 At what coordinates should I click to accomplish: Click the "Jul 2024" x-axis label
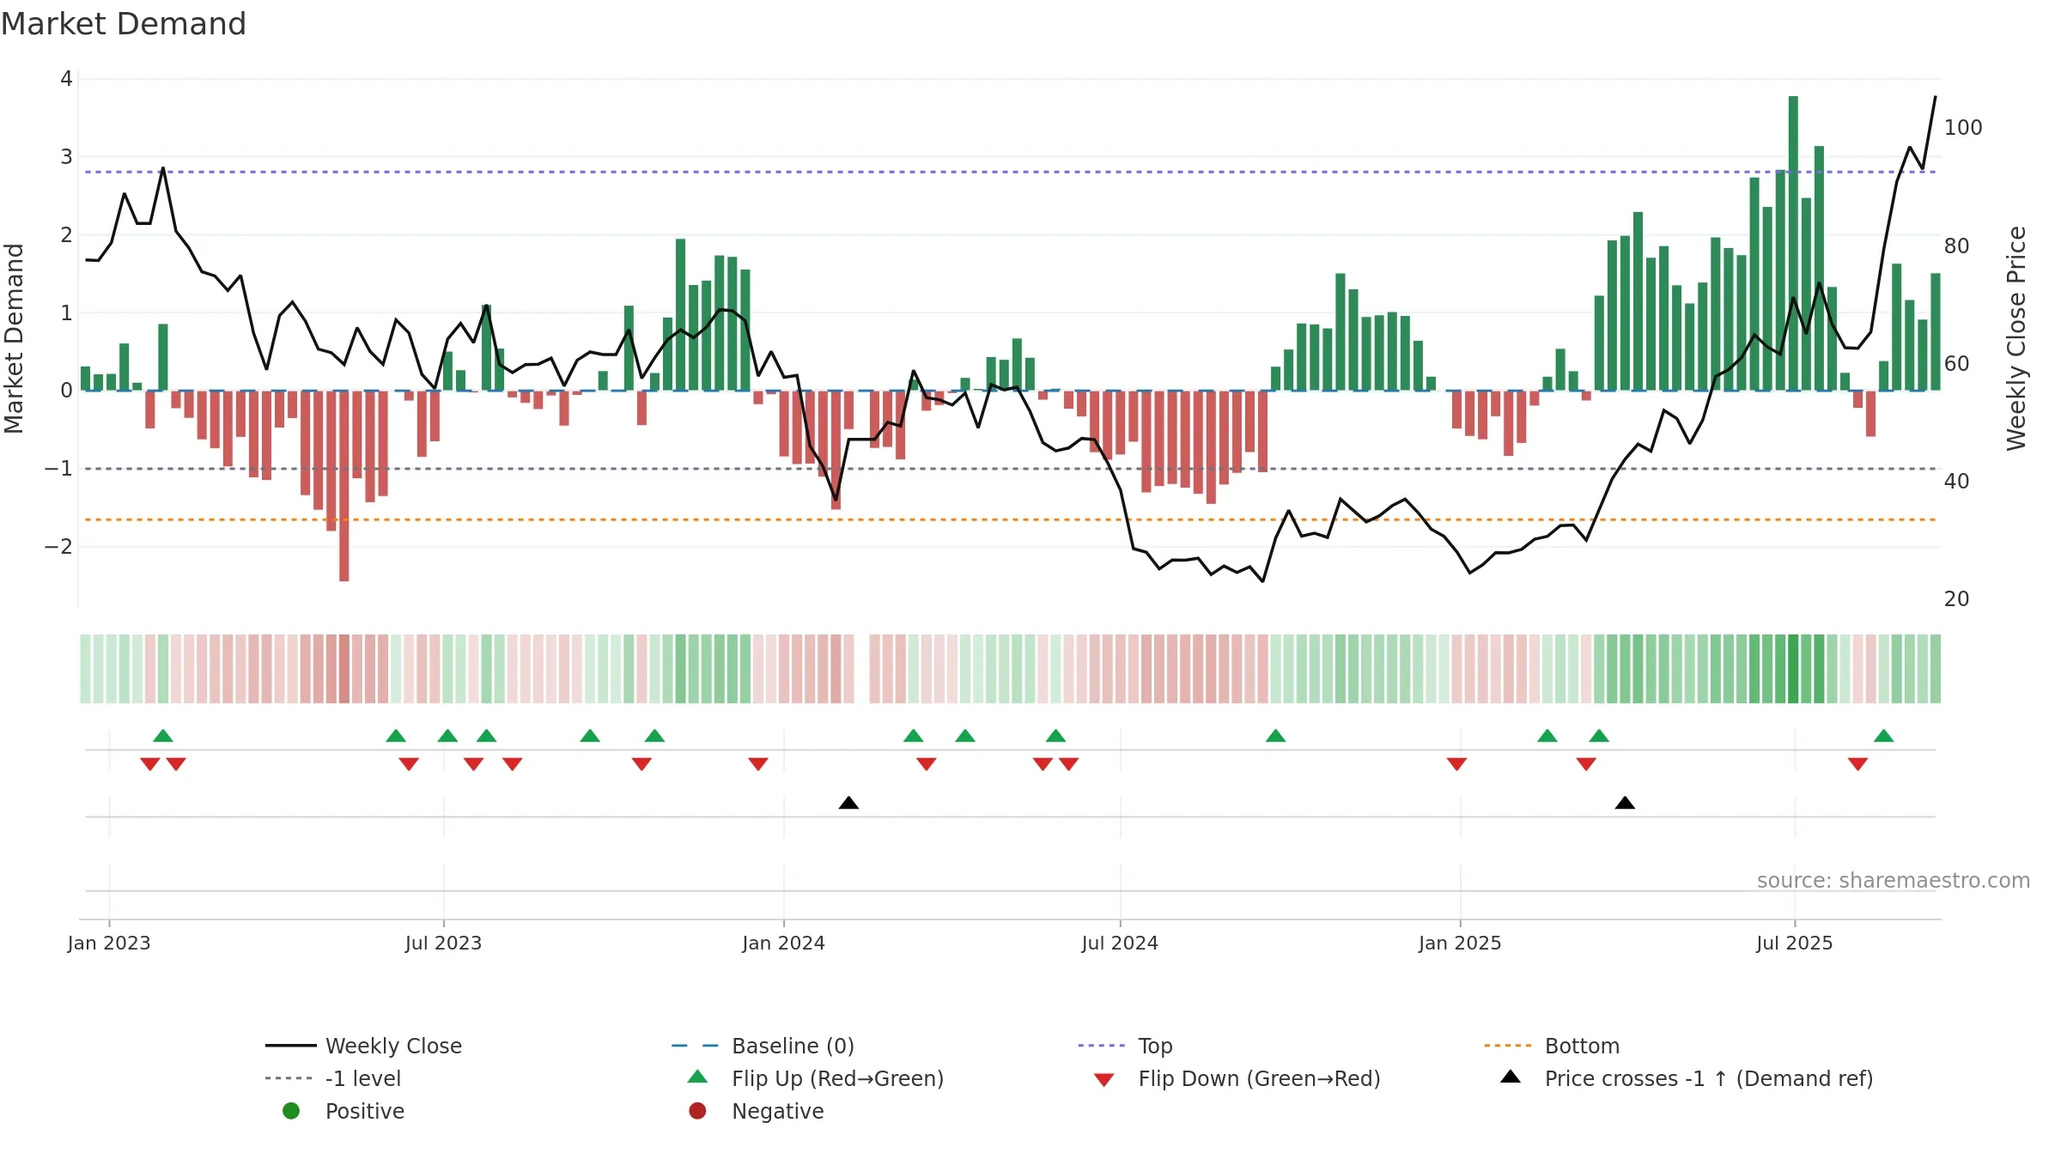tap(1120, 943)
